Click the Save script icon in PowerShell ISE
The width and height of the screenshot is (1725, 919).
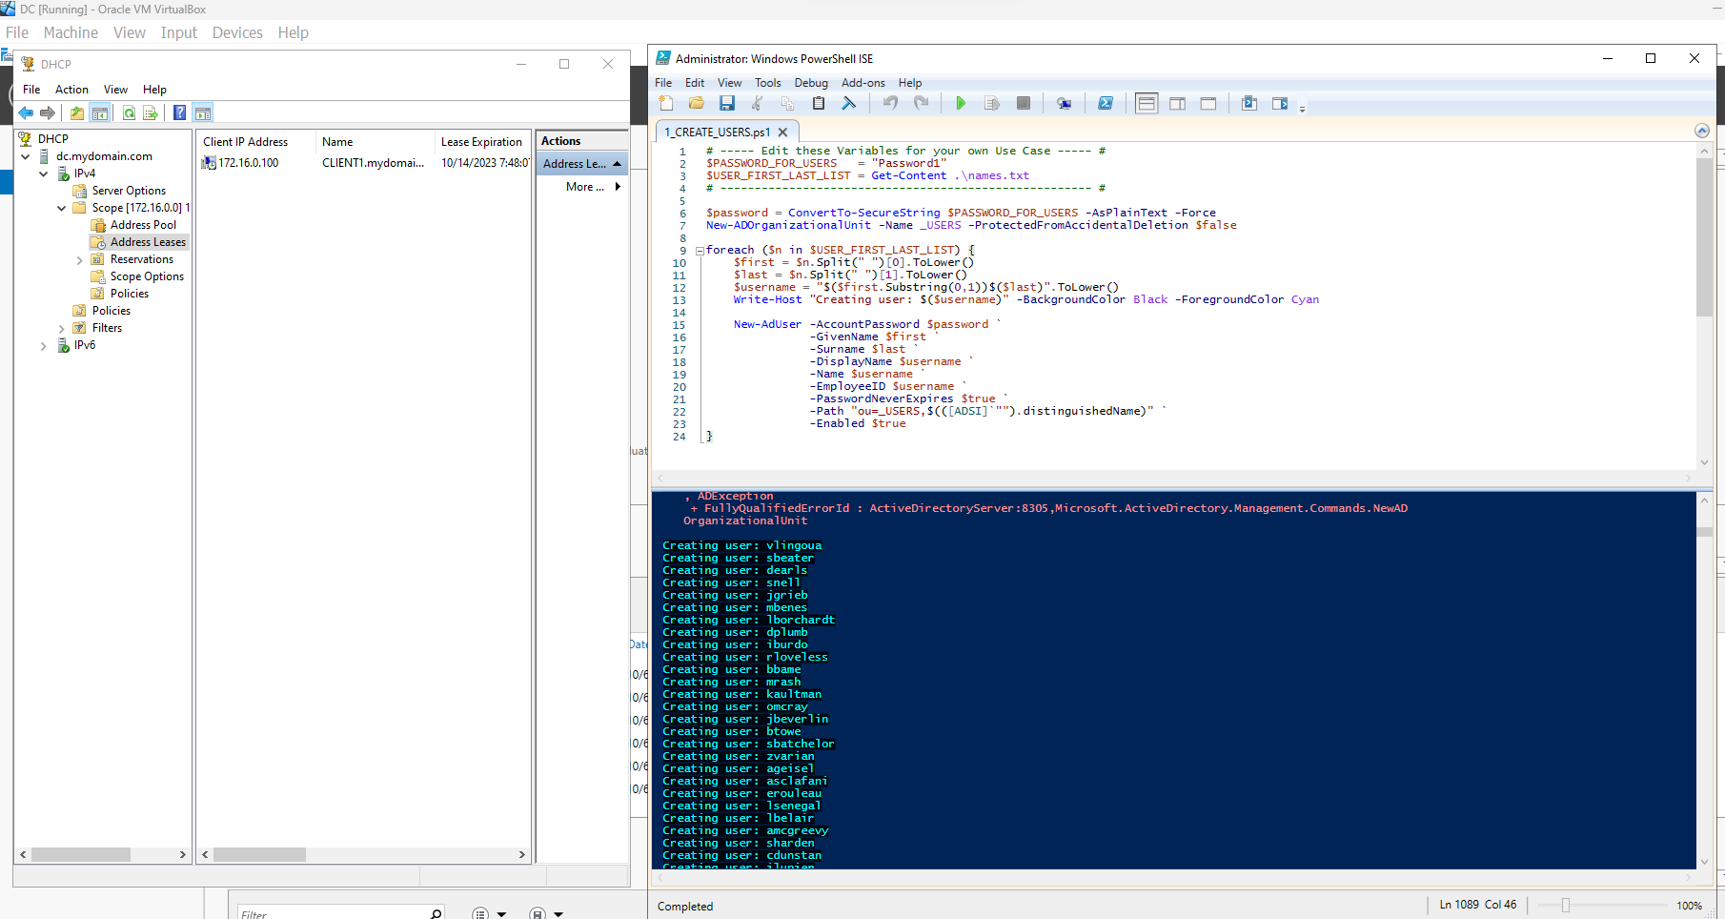pos(727,104)
